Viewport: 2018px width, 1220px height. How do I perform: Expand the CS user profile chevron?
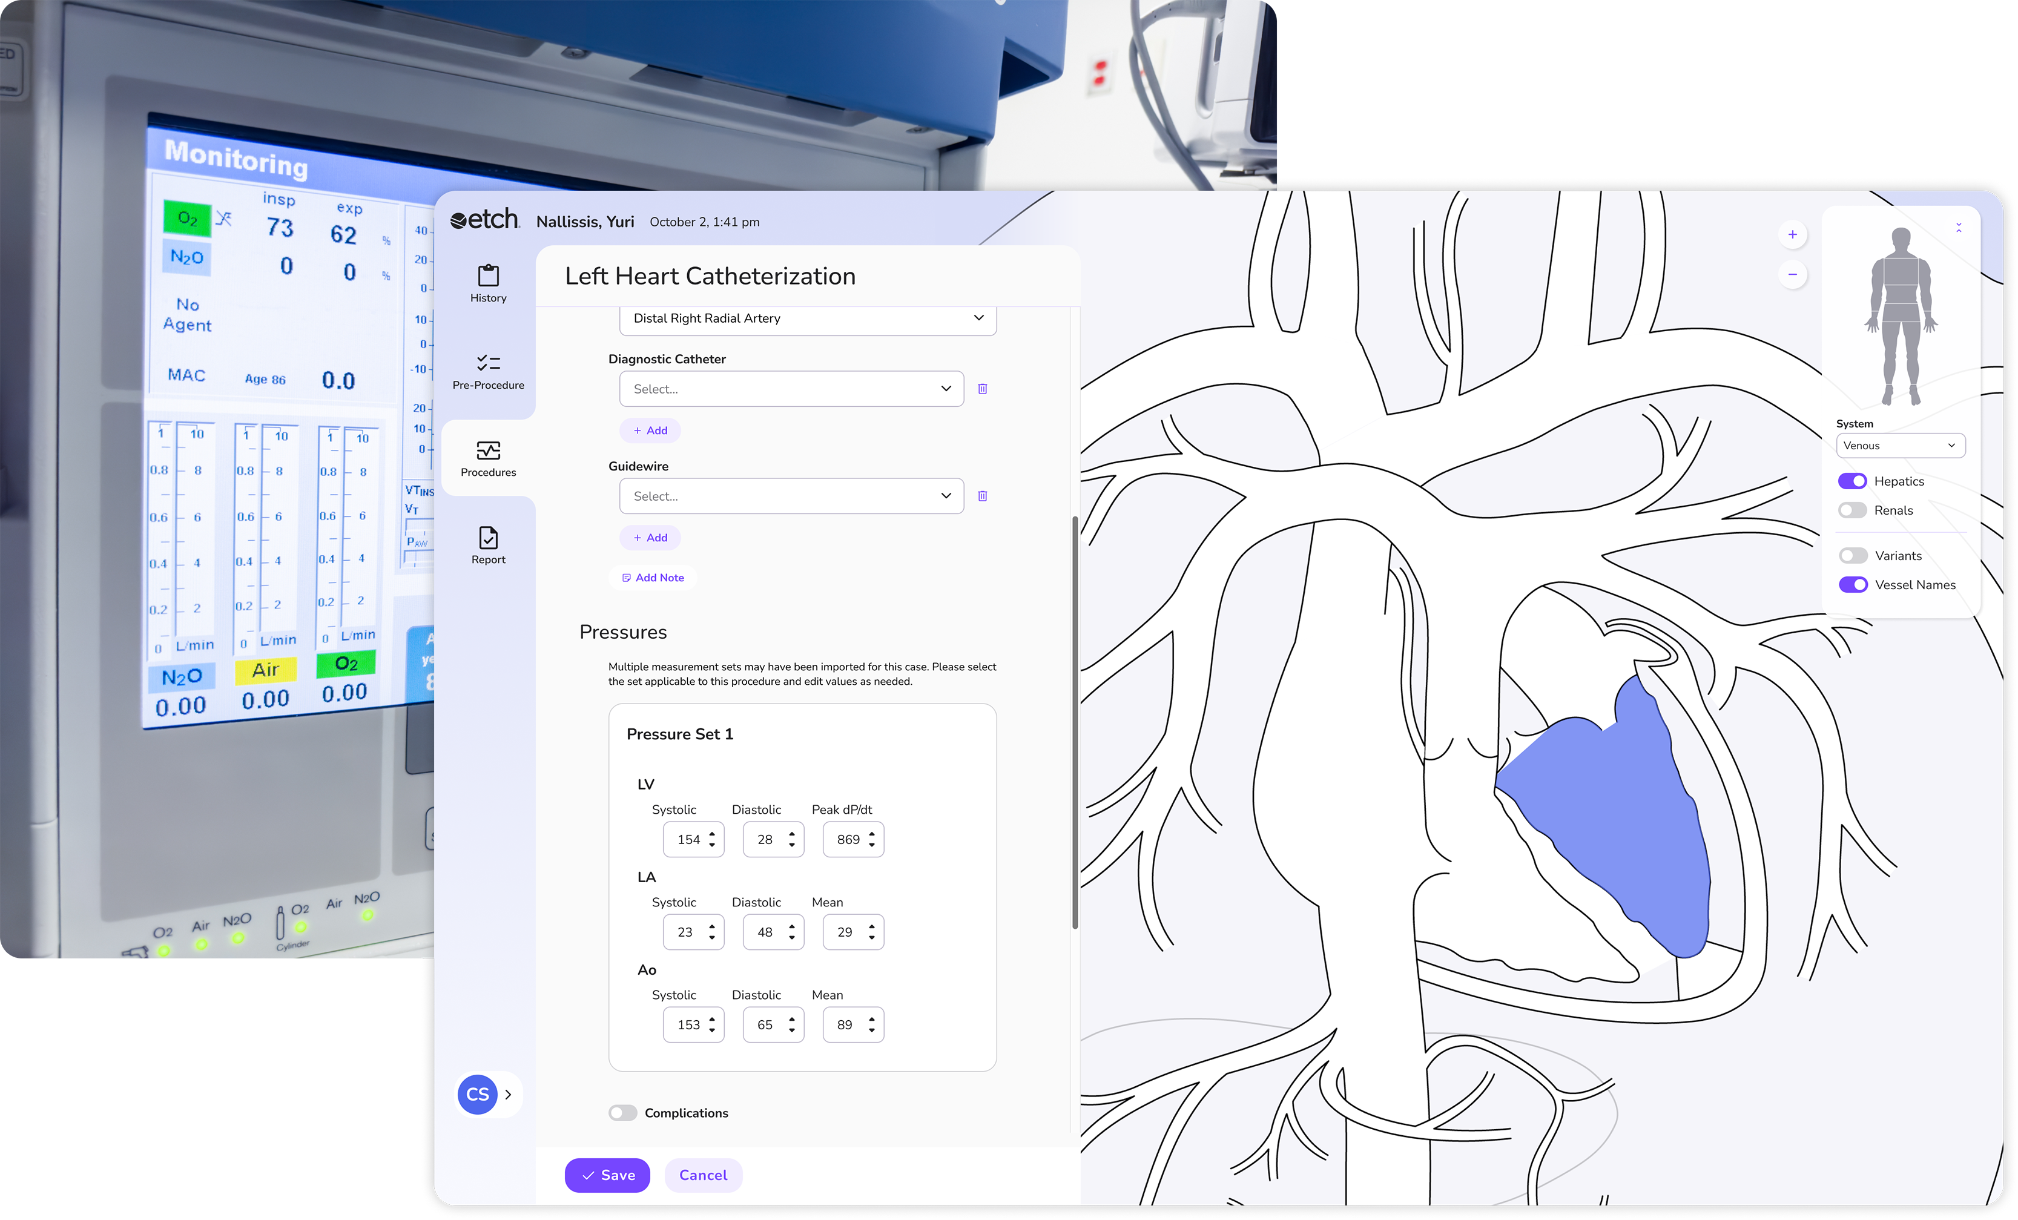[x=508, y=1095]
